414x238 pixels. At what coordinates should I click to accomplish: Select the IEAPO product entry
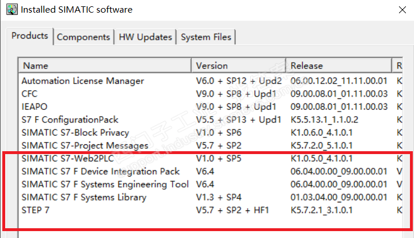pos(35,107)
